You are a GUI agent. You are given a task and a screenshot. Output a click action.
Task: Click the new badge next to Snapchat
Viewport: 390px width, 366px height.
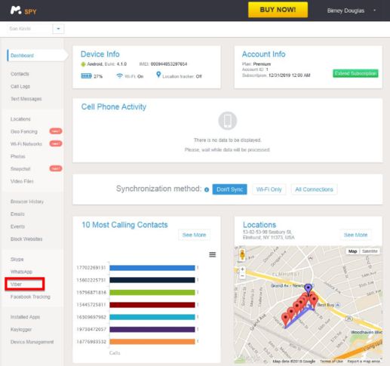point(56,168)
